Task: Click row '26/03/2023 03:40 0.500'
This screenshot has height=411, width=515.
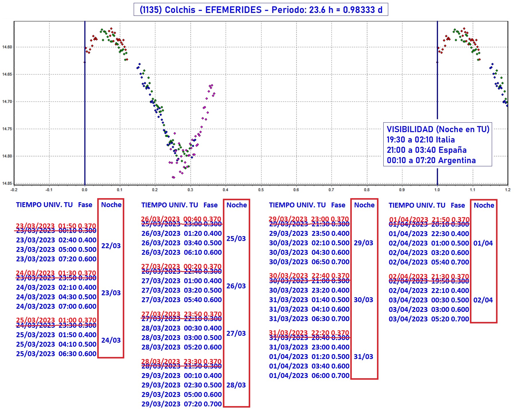Action: [182, 243]
